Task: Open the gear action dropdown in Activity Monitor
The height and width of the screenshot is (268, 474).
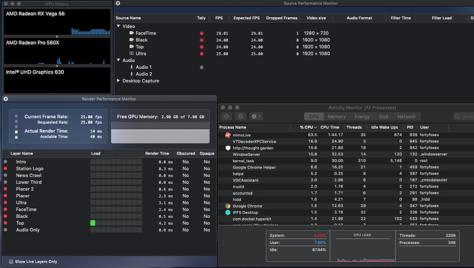Action: click(x=256, y=116)
